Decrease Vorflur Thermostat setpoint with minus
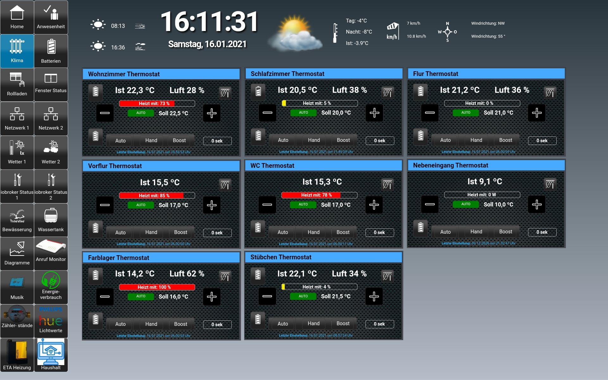Viewport: 608px width, 380px height. (105, 205)
